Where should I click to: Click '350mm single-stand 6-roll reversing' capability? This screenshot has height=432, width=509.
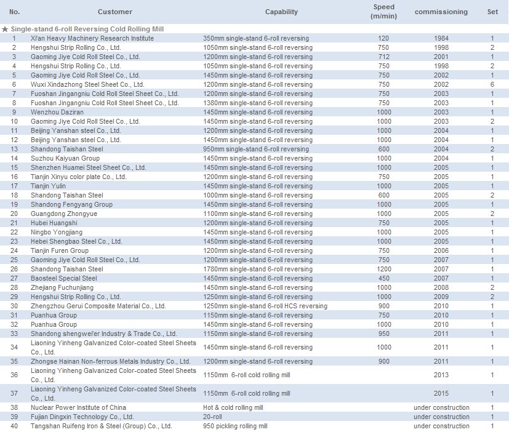256,38
